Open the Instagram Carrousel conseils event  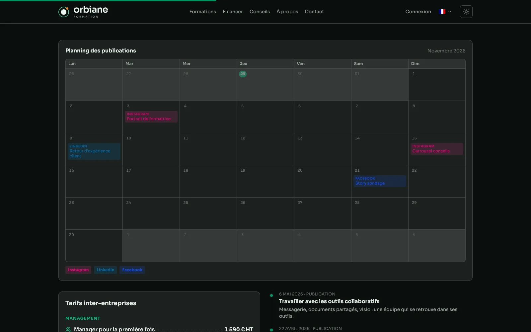click(437, 149)
